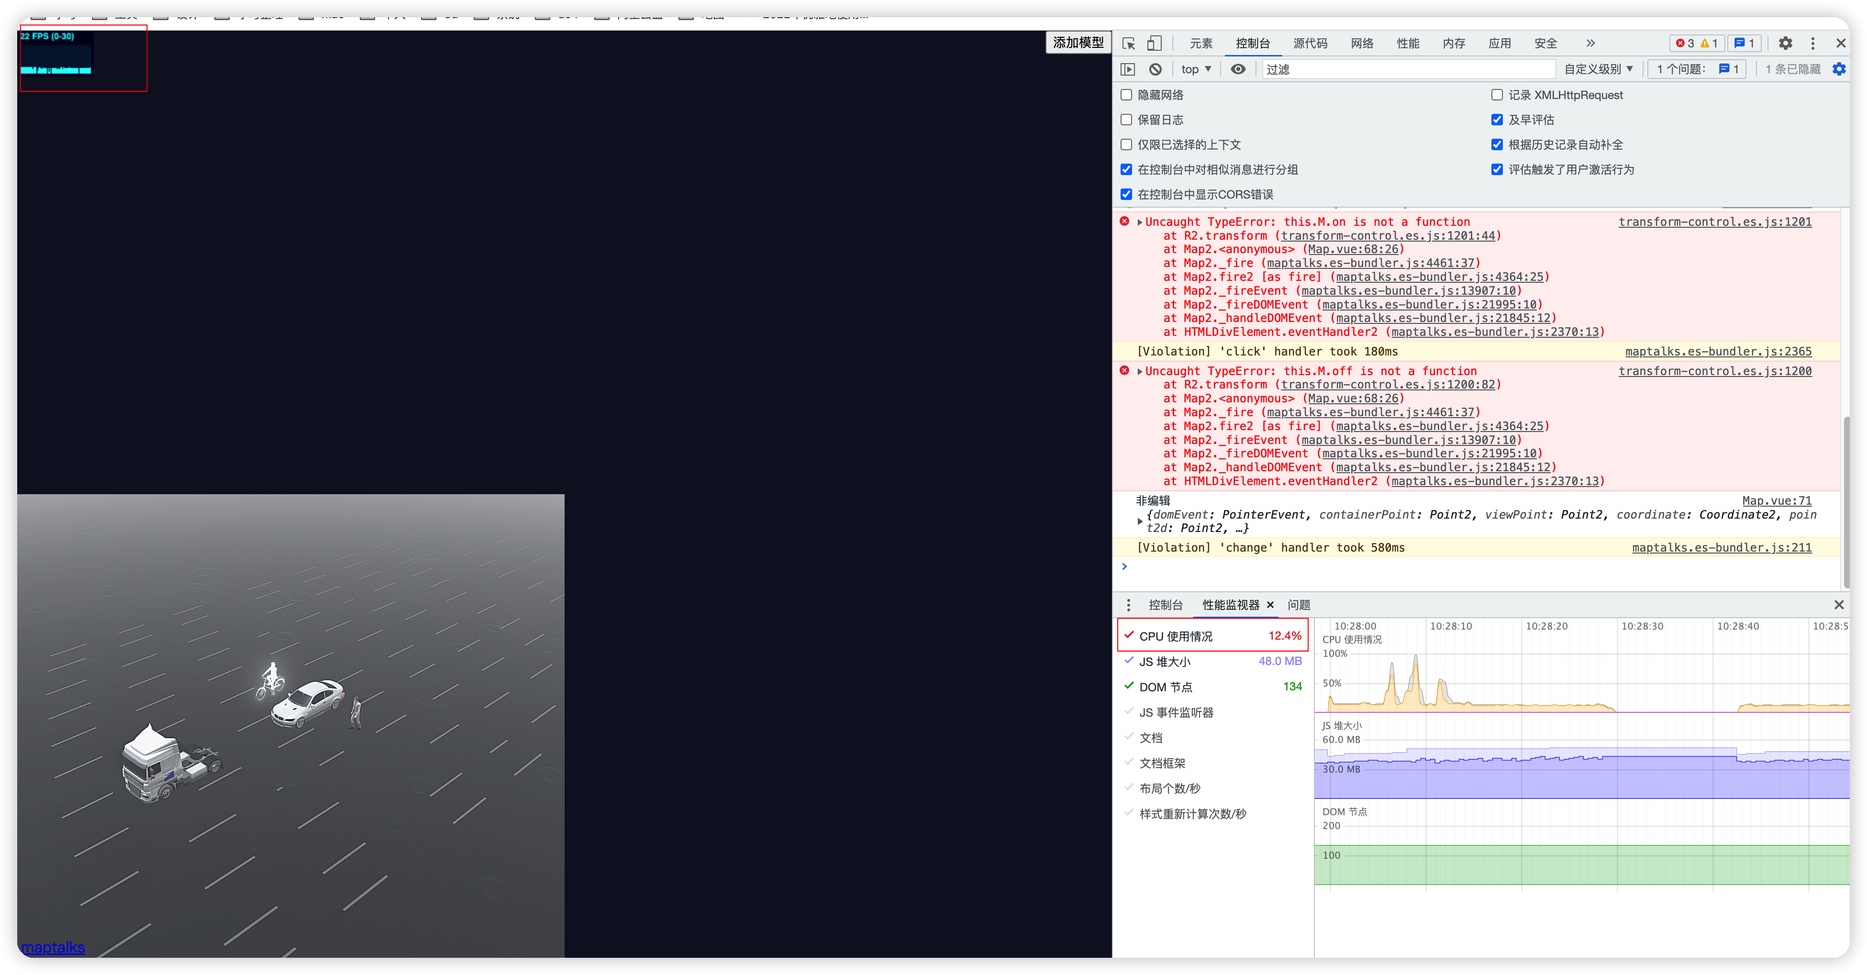This screenshot has height=975, width=1867.
Task: Clear the console using the ban icon
Action: tap(1155, 69)
